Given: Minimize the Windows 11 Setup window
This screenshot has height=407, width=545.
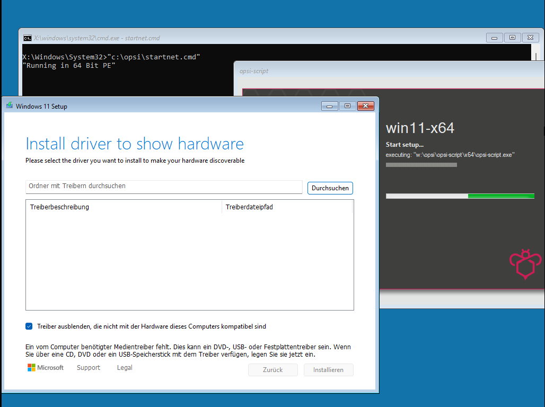Looking at the screenshot, I should [x=330, y=106].
